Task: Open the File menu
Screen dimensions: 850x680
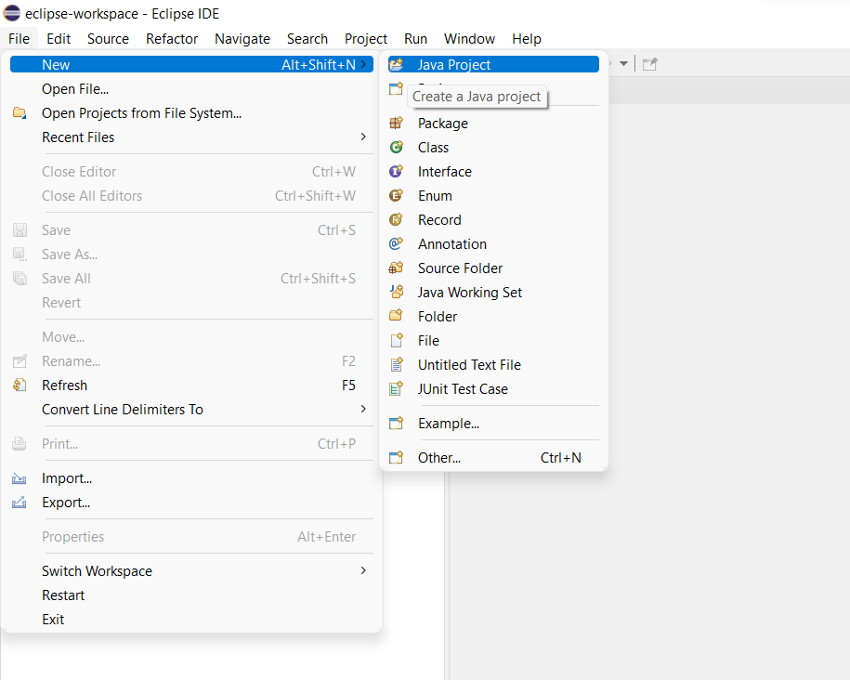Action: [19, 39]
